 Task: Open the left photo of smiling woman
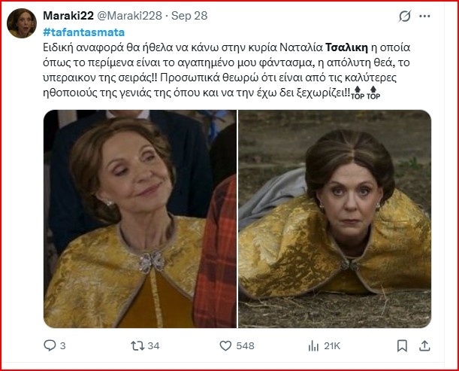[139, 219]
